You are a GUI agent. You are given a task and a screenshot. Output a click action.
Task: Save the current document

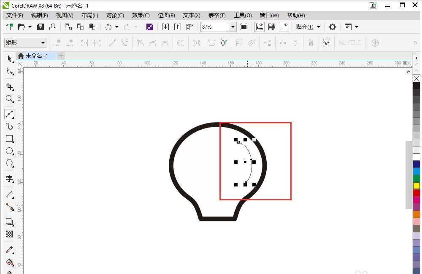[40, 27]
